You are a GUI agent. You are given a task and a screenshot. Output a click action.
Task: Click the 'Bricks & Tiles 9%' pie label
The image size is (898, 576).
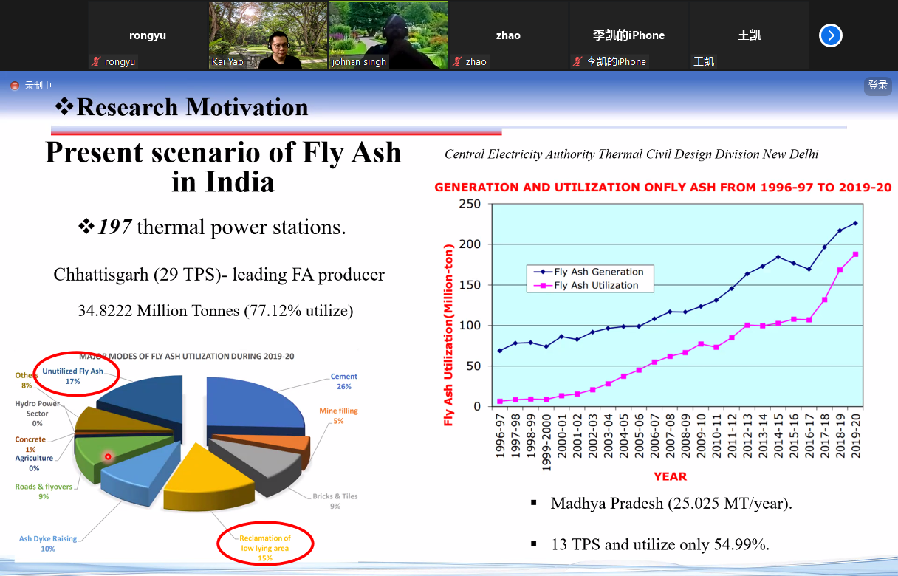click(335, 501)
